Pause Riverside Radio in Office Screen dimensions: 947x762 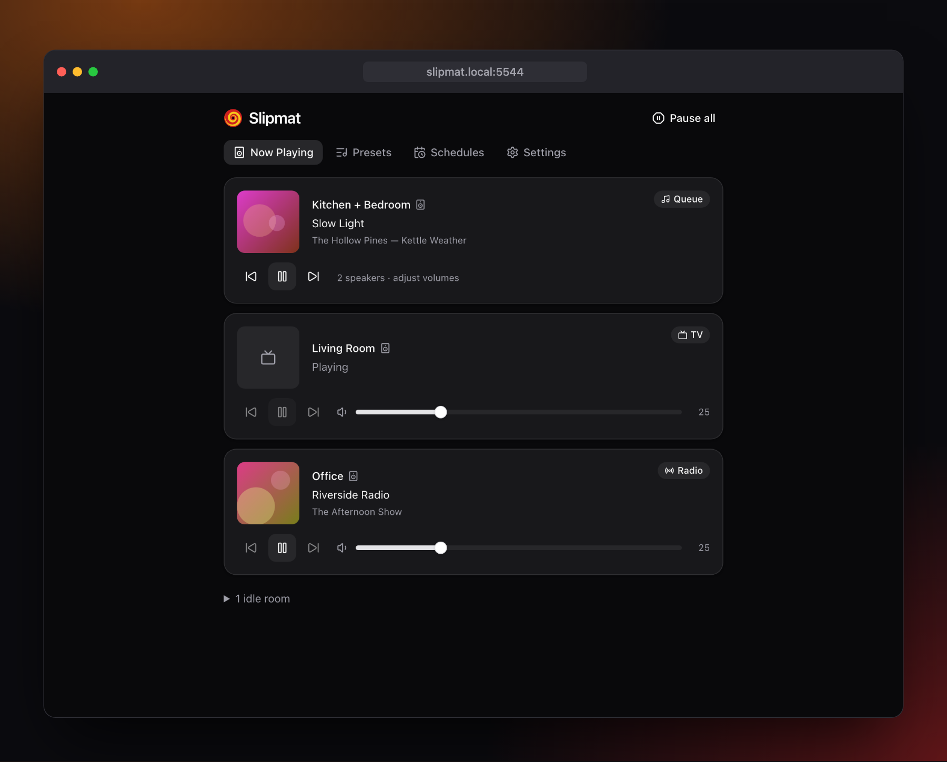283,548
